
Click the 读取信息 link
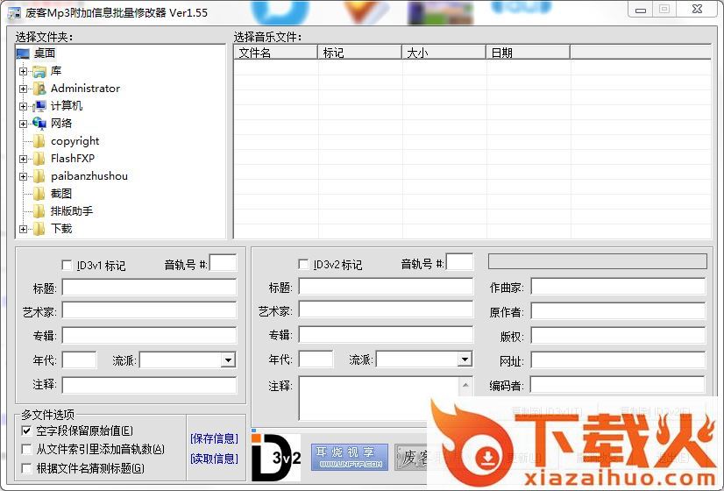point(214,459)
